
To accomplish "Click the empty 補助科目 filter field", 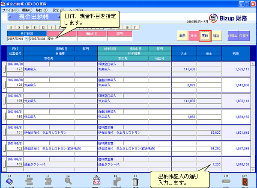I will 92,39.
